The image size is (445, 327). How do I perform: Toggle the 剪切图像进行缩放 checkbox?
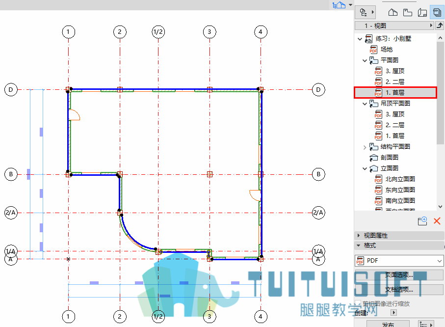[x=358, y=303]
